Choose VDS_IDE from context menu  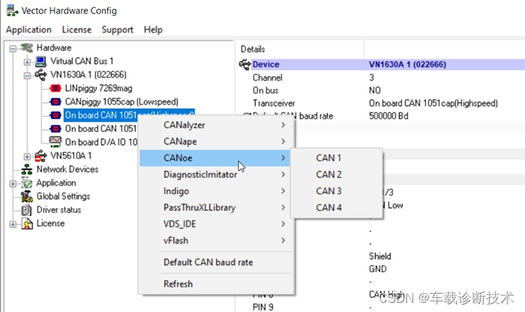coord(216,224)
